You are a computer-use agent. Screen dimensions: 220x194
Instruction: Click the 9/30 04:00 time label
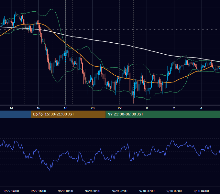click(x=201, y=191)
